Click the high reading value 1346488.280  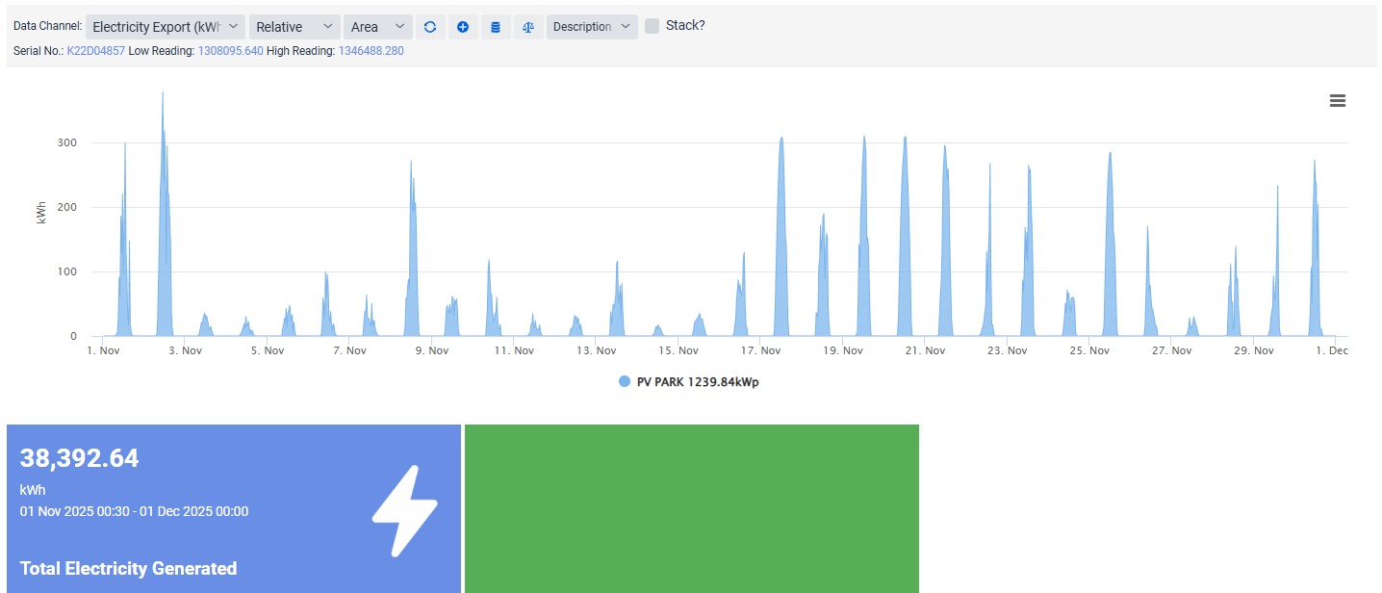(371, 51)
